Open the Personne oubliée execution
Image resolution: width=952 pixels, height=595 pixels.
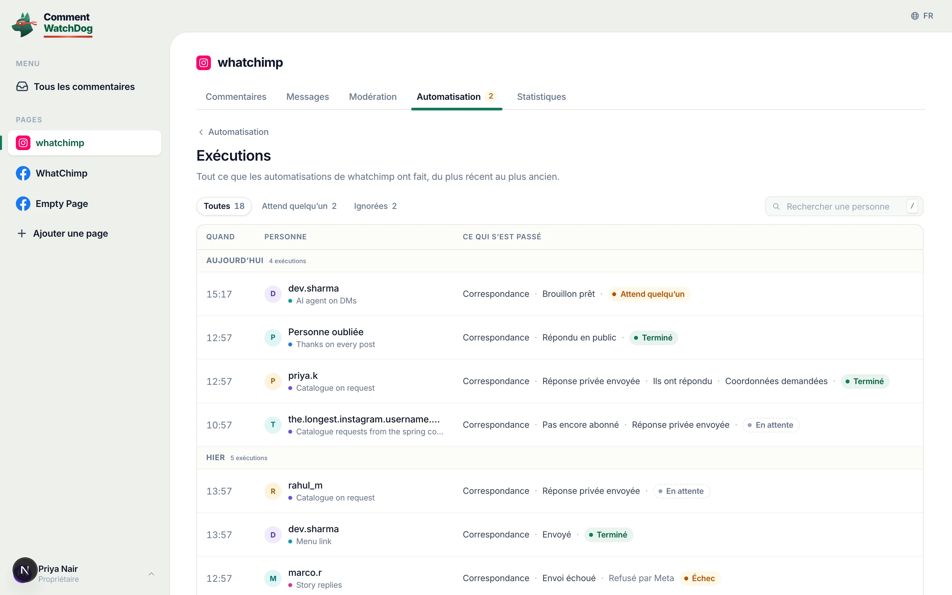[560, 337]
